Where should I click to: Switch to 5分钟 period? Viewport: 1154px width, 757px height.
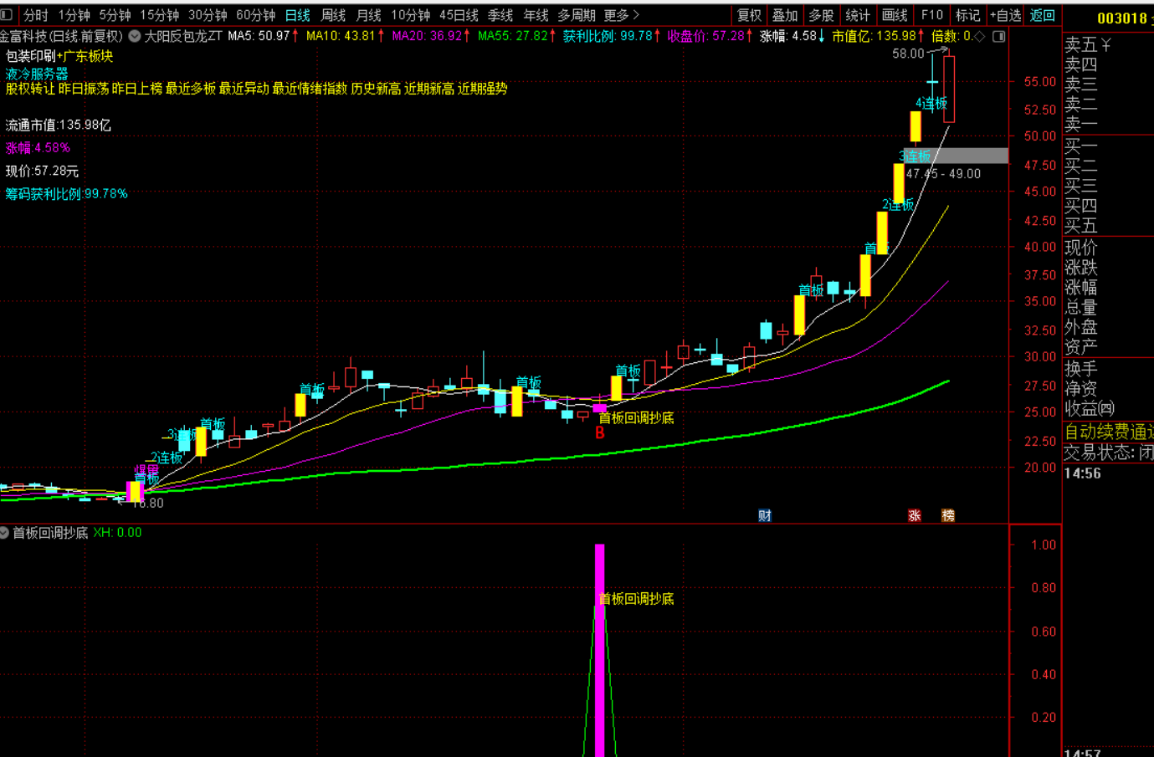(115, 15)
